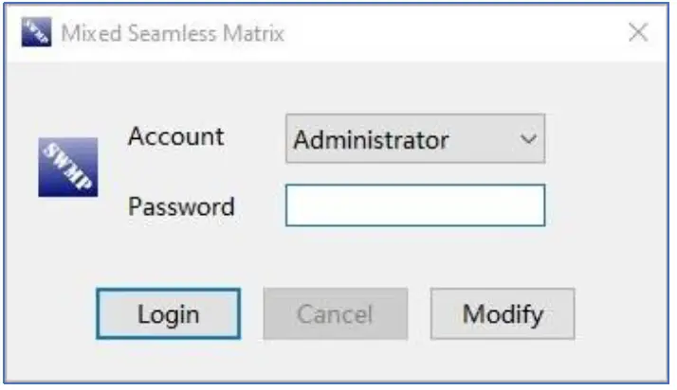Viewport: 677px width, 390px height.
Task: Click the app logo left of Account
Action: pos(68,168)
